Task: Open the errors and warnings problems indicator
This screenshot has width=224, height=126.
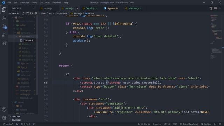Action: pyautogui.click(x=26, y=124)
